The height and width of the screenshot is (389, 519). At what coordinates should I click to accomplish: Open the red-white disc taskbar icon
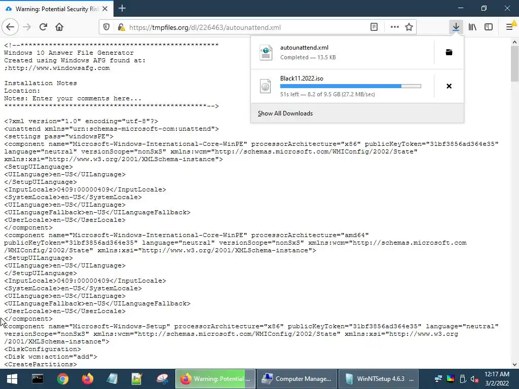(162, 379)
